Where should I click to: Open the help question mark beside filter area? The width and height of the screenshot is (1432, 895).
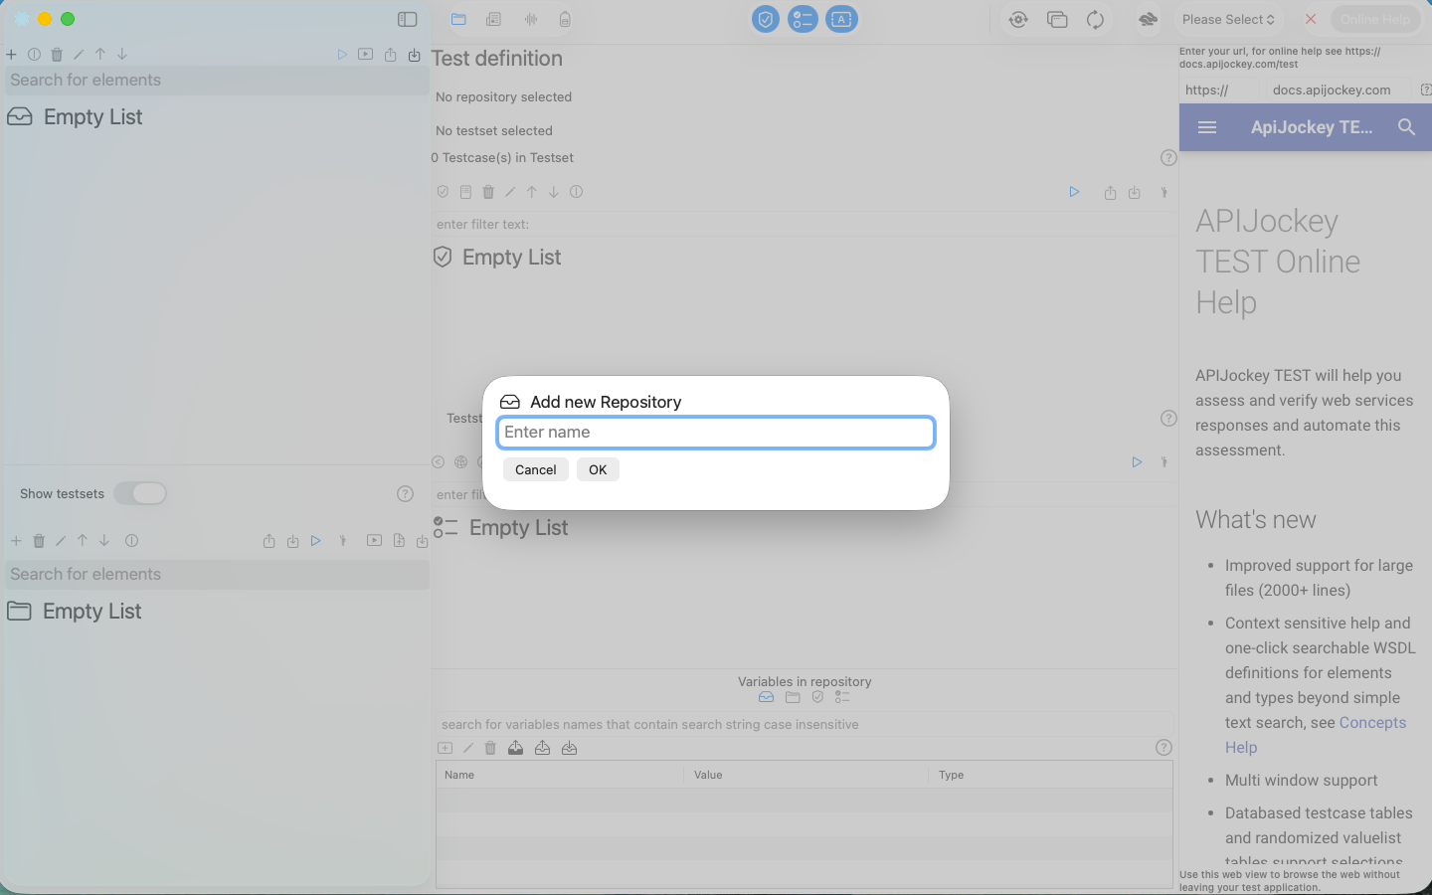(x=1167, y=157)
